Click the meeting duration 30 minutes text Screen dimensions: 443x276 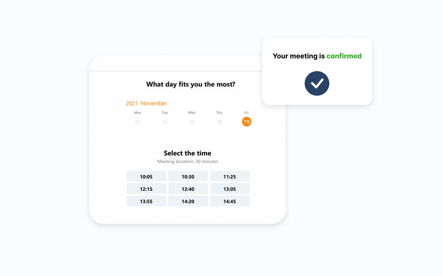187,161
